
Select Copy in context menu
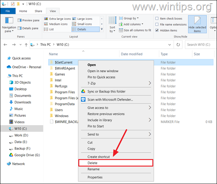[x=116, y=149]
